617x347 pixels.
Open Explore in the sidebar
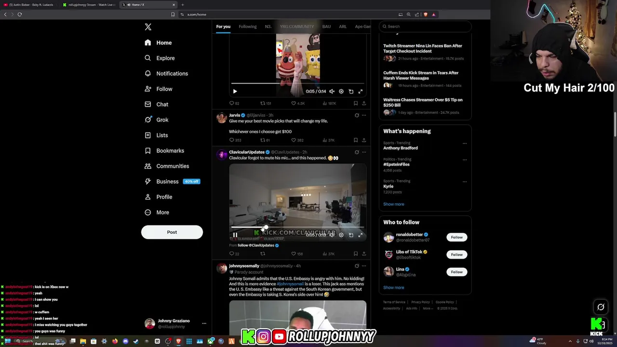coord(160,58)
